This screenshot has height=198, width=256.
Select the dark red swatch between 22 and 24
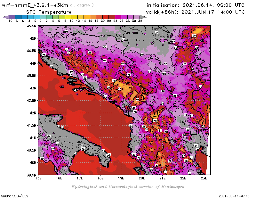(112, 17)
